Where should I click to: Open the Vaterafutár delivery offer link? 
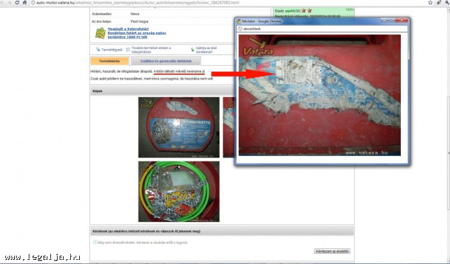tap(137, 33)
